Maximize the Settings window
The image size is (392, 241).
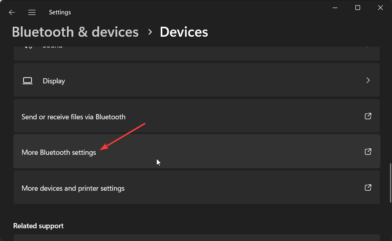point(358,8)
